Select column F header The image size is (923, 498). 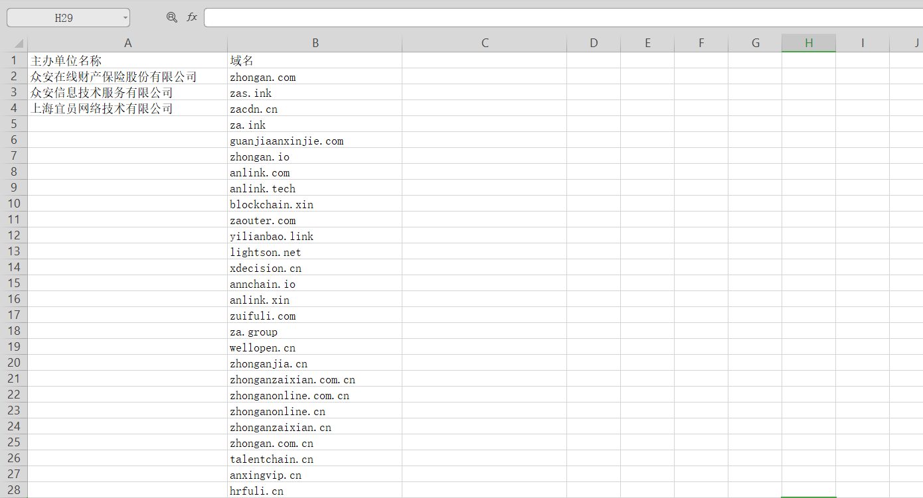701,43
